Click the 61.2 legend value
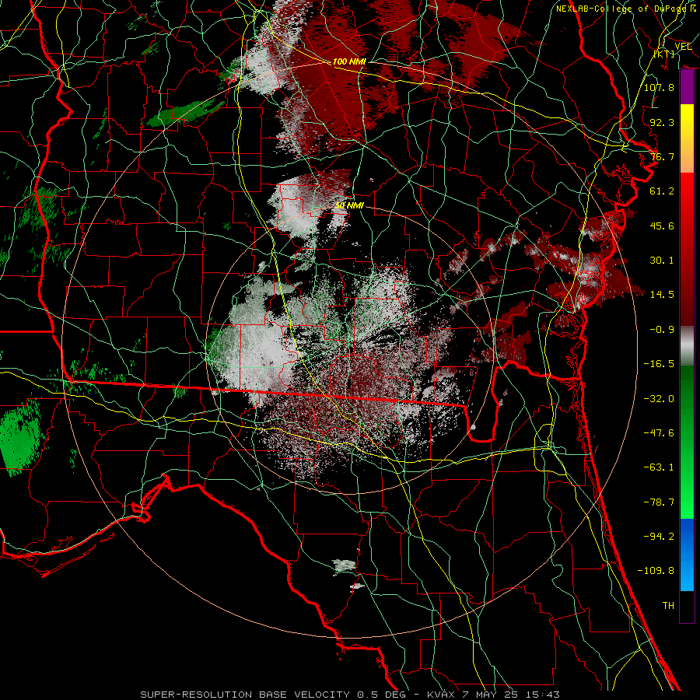 [662, 191]
